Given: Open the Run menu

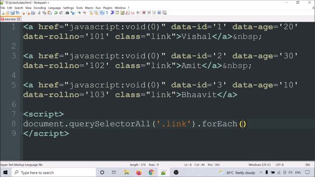Looking at the screenshot, I should [98, 8].
